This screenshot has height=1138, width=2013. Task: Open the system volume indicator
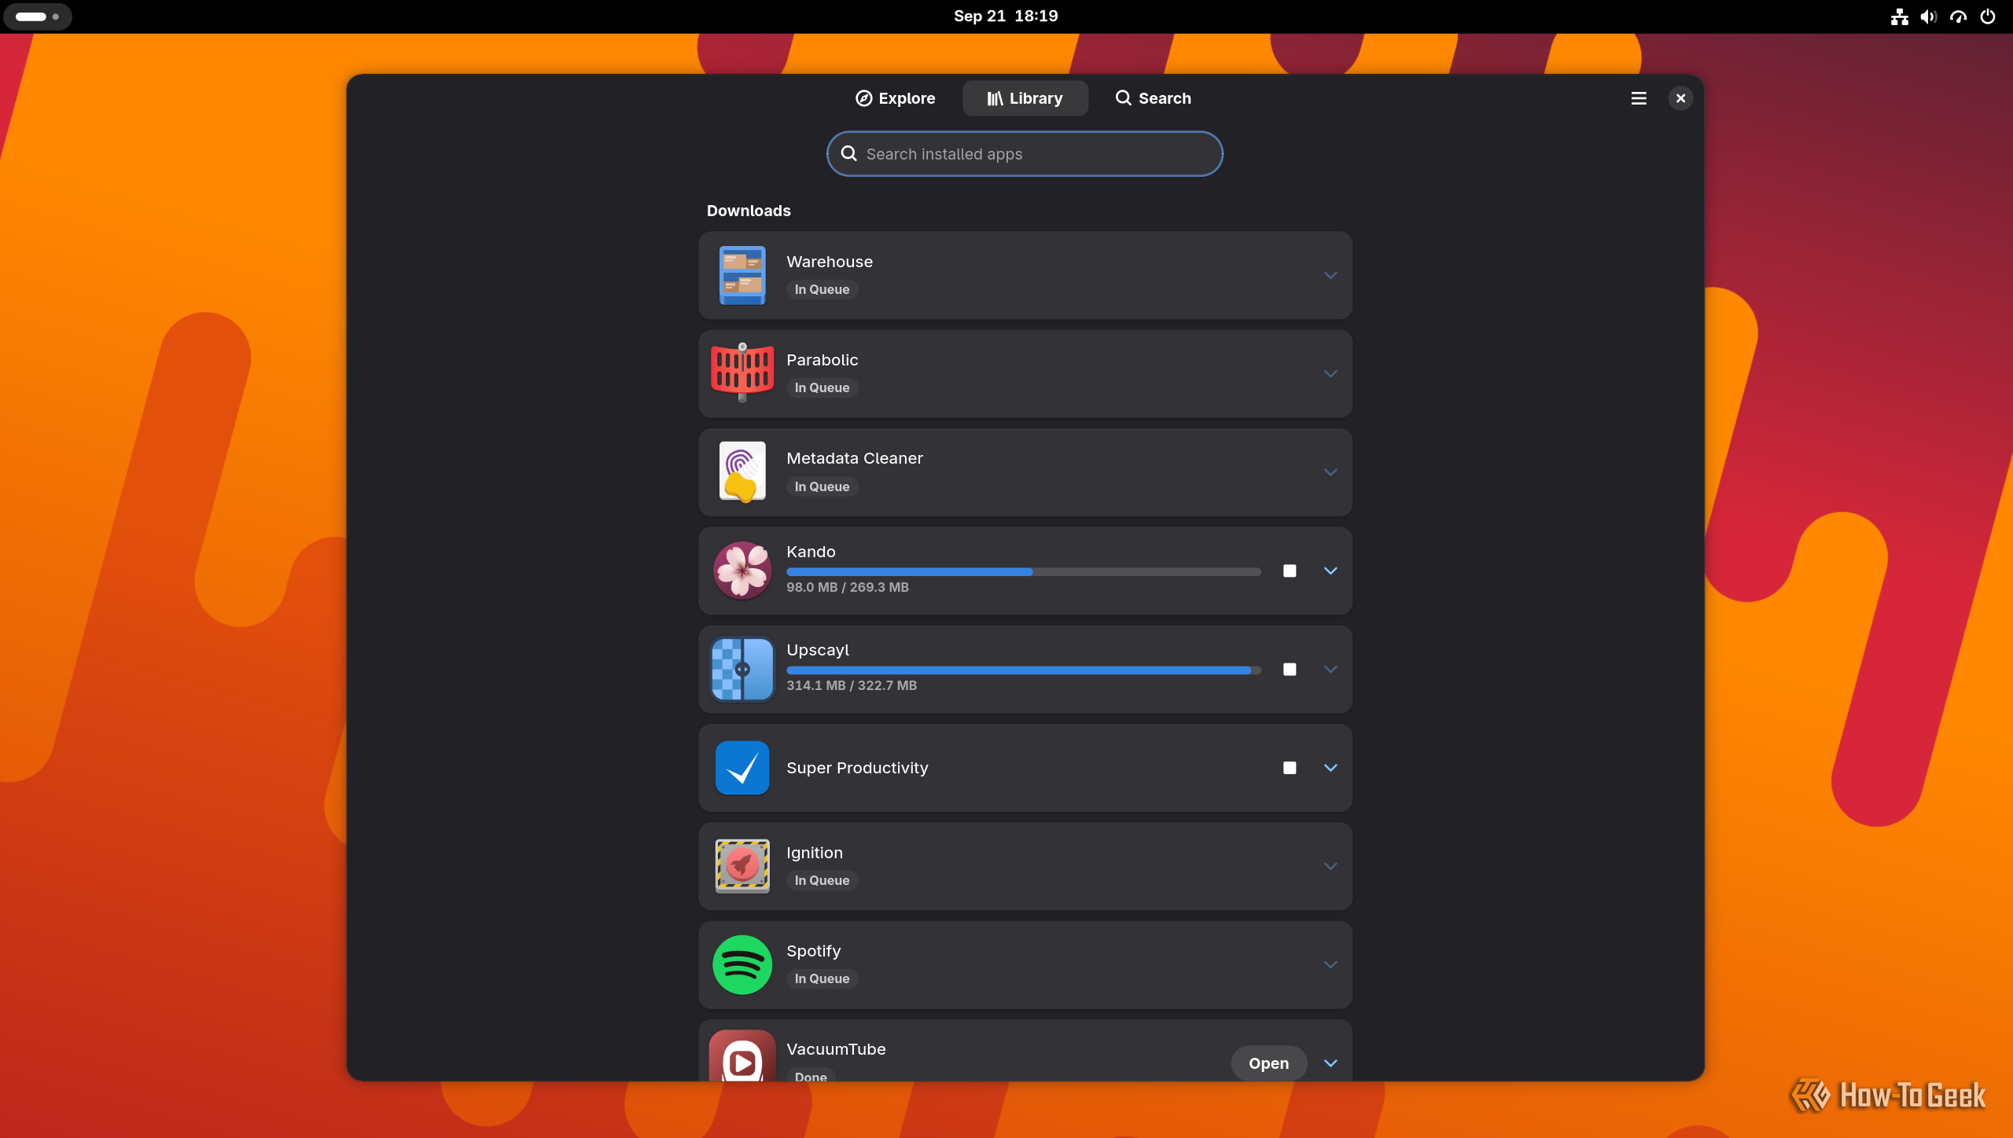click(x=1929, y=17)
